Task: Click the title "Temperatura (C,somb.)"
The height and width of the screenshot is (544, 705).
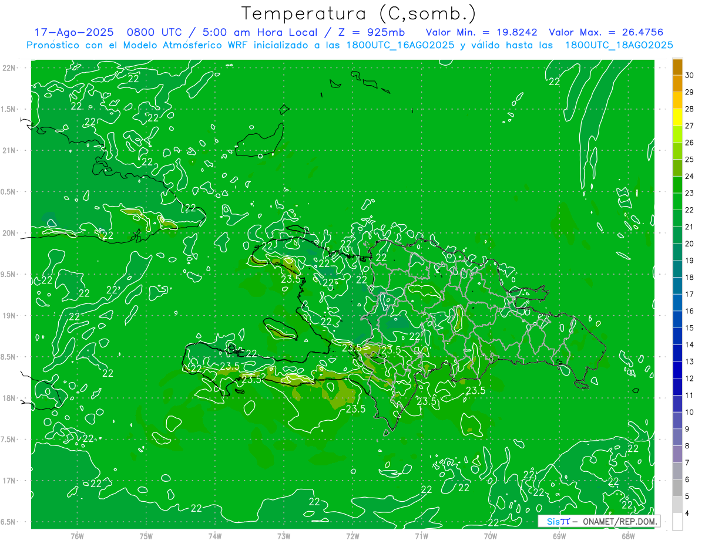Action: coord(359,13)
